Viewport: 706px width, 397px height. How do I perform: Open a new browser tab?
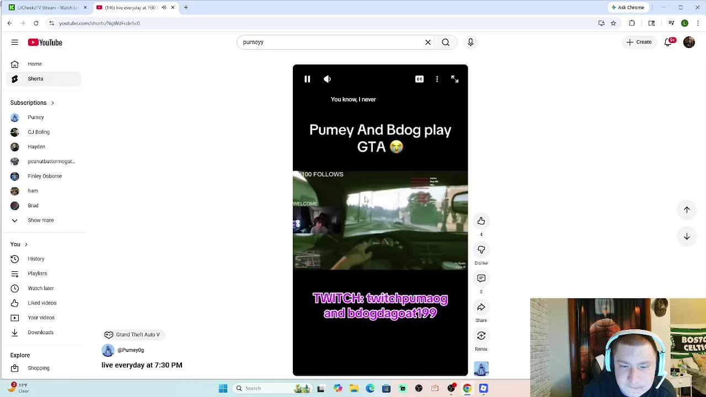186,8
